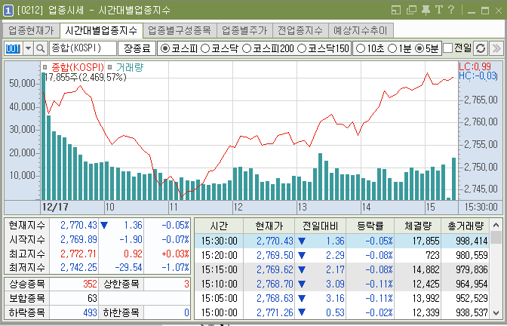Image resolution: width=507 pixels, height=326 pixels.
Task: Click the 시간 column header
Action: [219, 226]
